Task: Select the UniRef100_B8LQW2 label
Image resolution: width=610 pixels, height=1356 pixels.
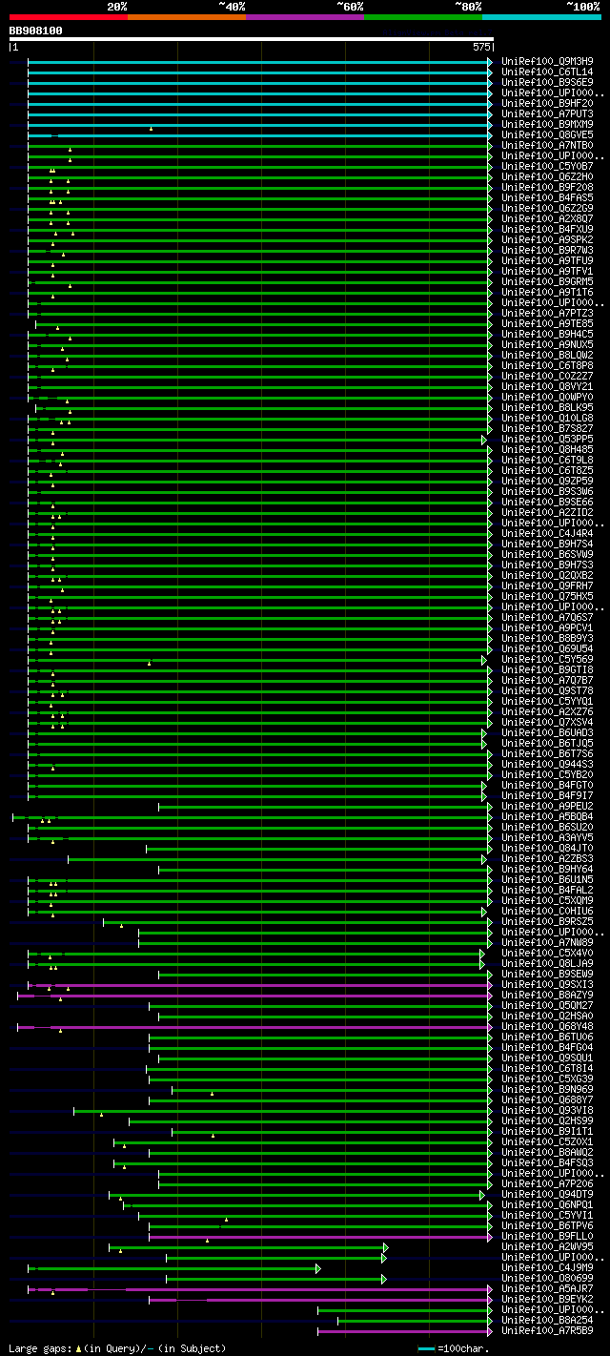Action: point(548,356)
